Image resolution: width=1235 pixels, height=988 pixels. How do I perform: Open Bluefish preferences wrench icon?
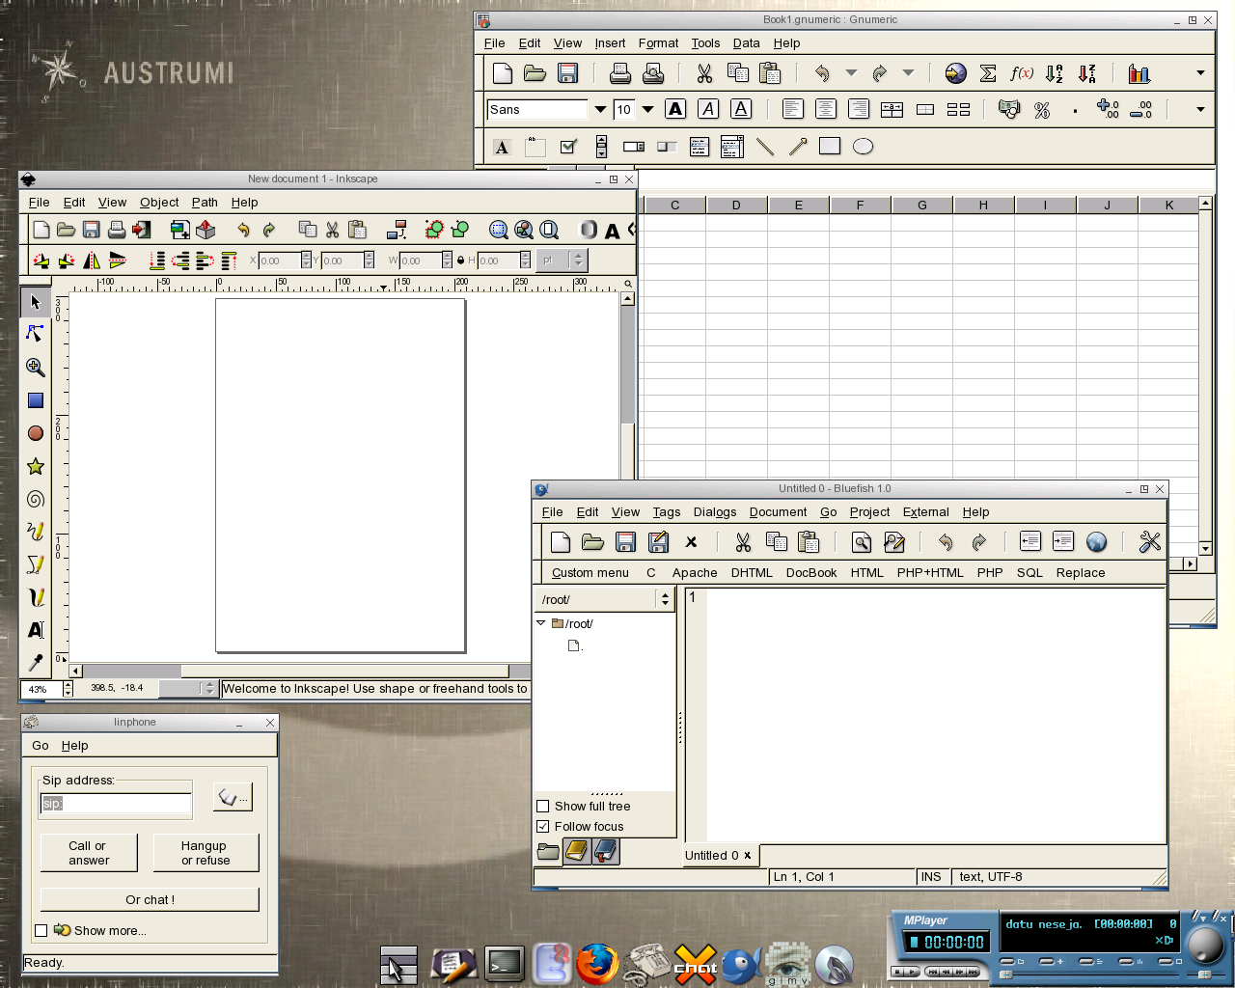[1149, 542]
